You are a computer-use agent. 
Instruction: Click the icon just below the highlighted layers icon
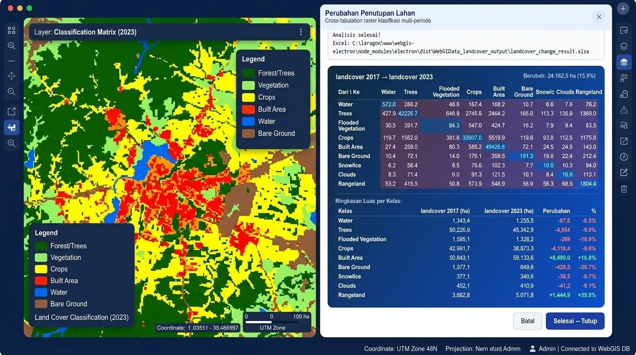pyautogui.click(x=624, y=78)
